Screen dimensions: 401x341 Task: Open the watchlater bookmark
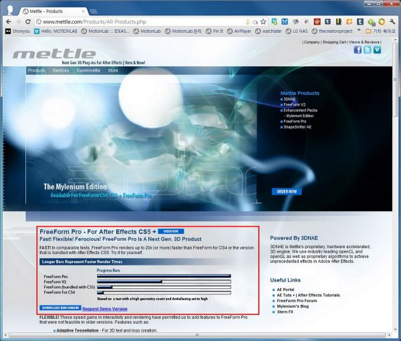268,31
